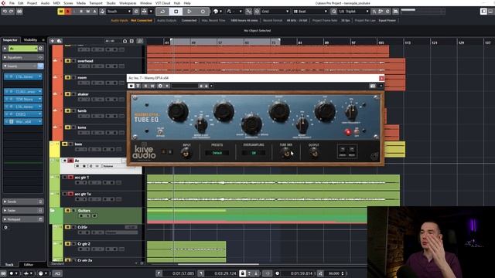Toggle plugin Read automation R in Warmy header
The height and width of the screenshot is (278, 495).
point(145,86)
